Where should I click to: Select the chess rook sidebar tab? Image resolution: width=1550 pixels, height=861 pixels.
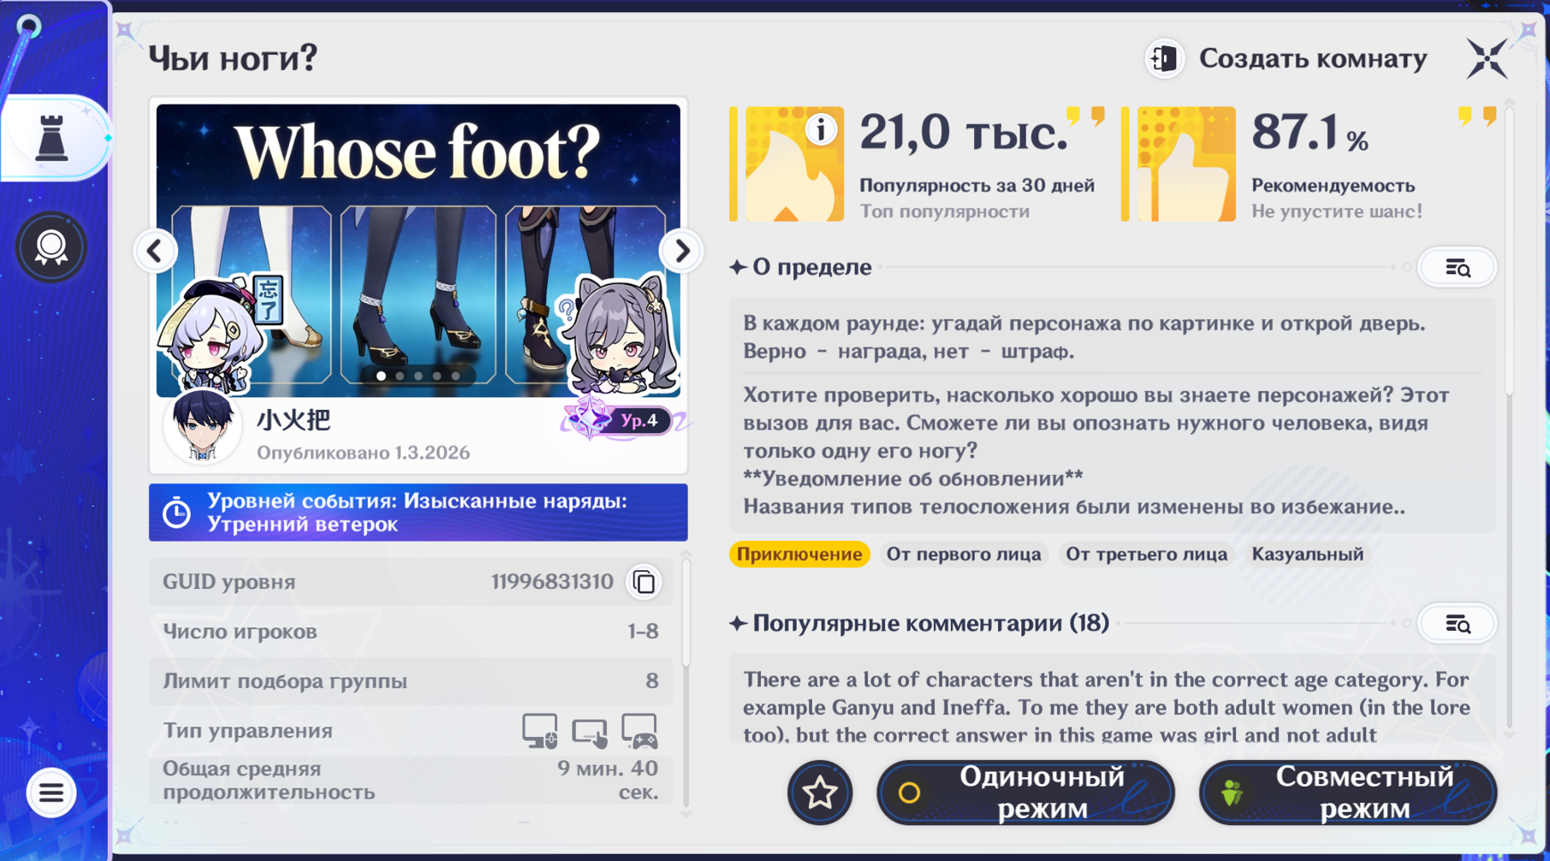[x=52, y=139]
